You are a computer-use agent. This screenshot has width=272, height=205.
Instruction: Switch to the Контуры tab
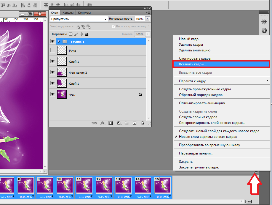coord(84,12)
